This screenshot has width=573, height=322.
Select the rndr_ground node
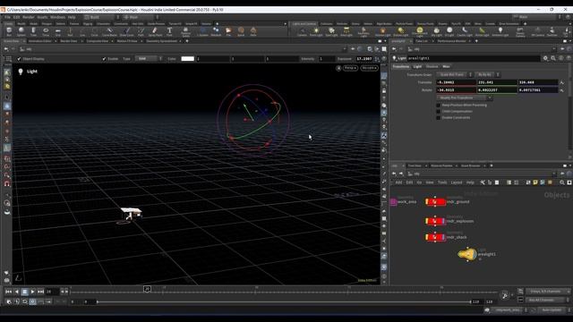(x=435, y=201)
